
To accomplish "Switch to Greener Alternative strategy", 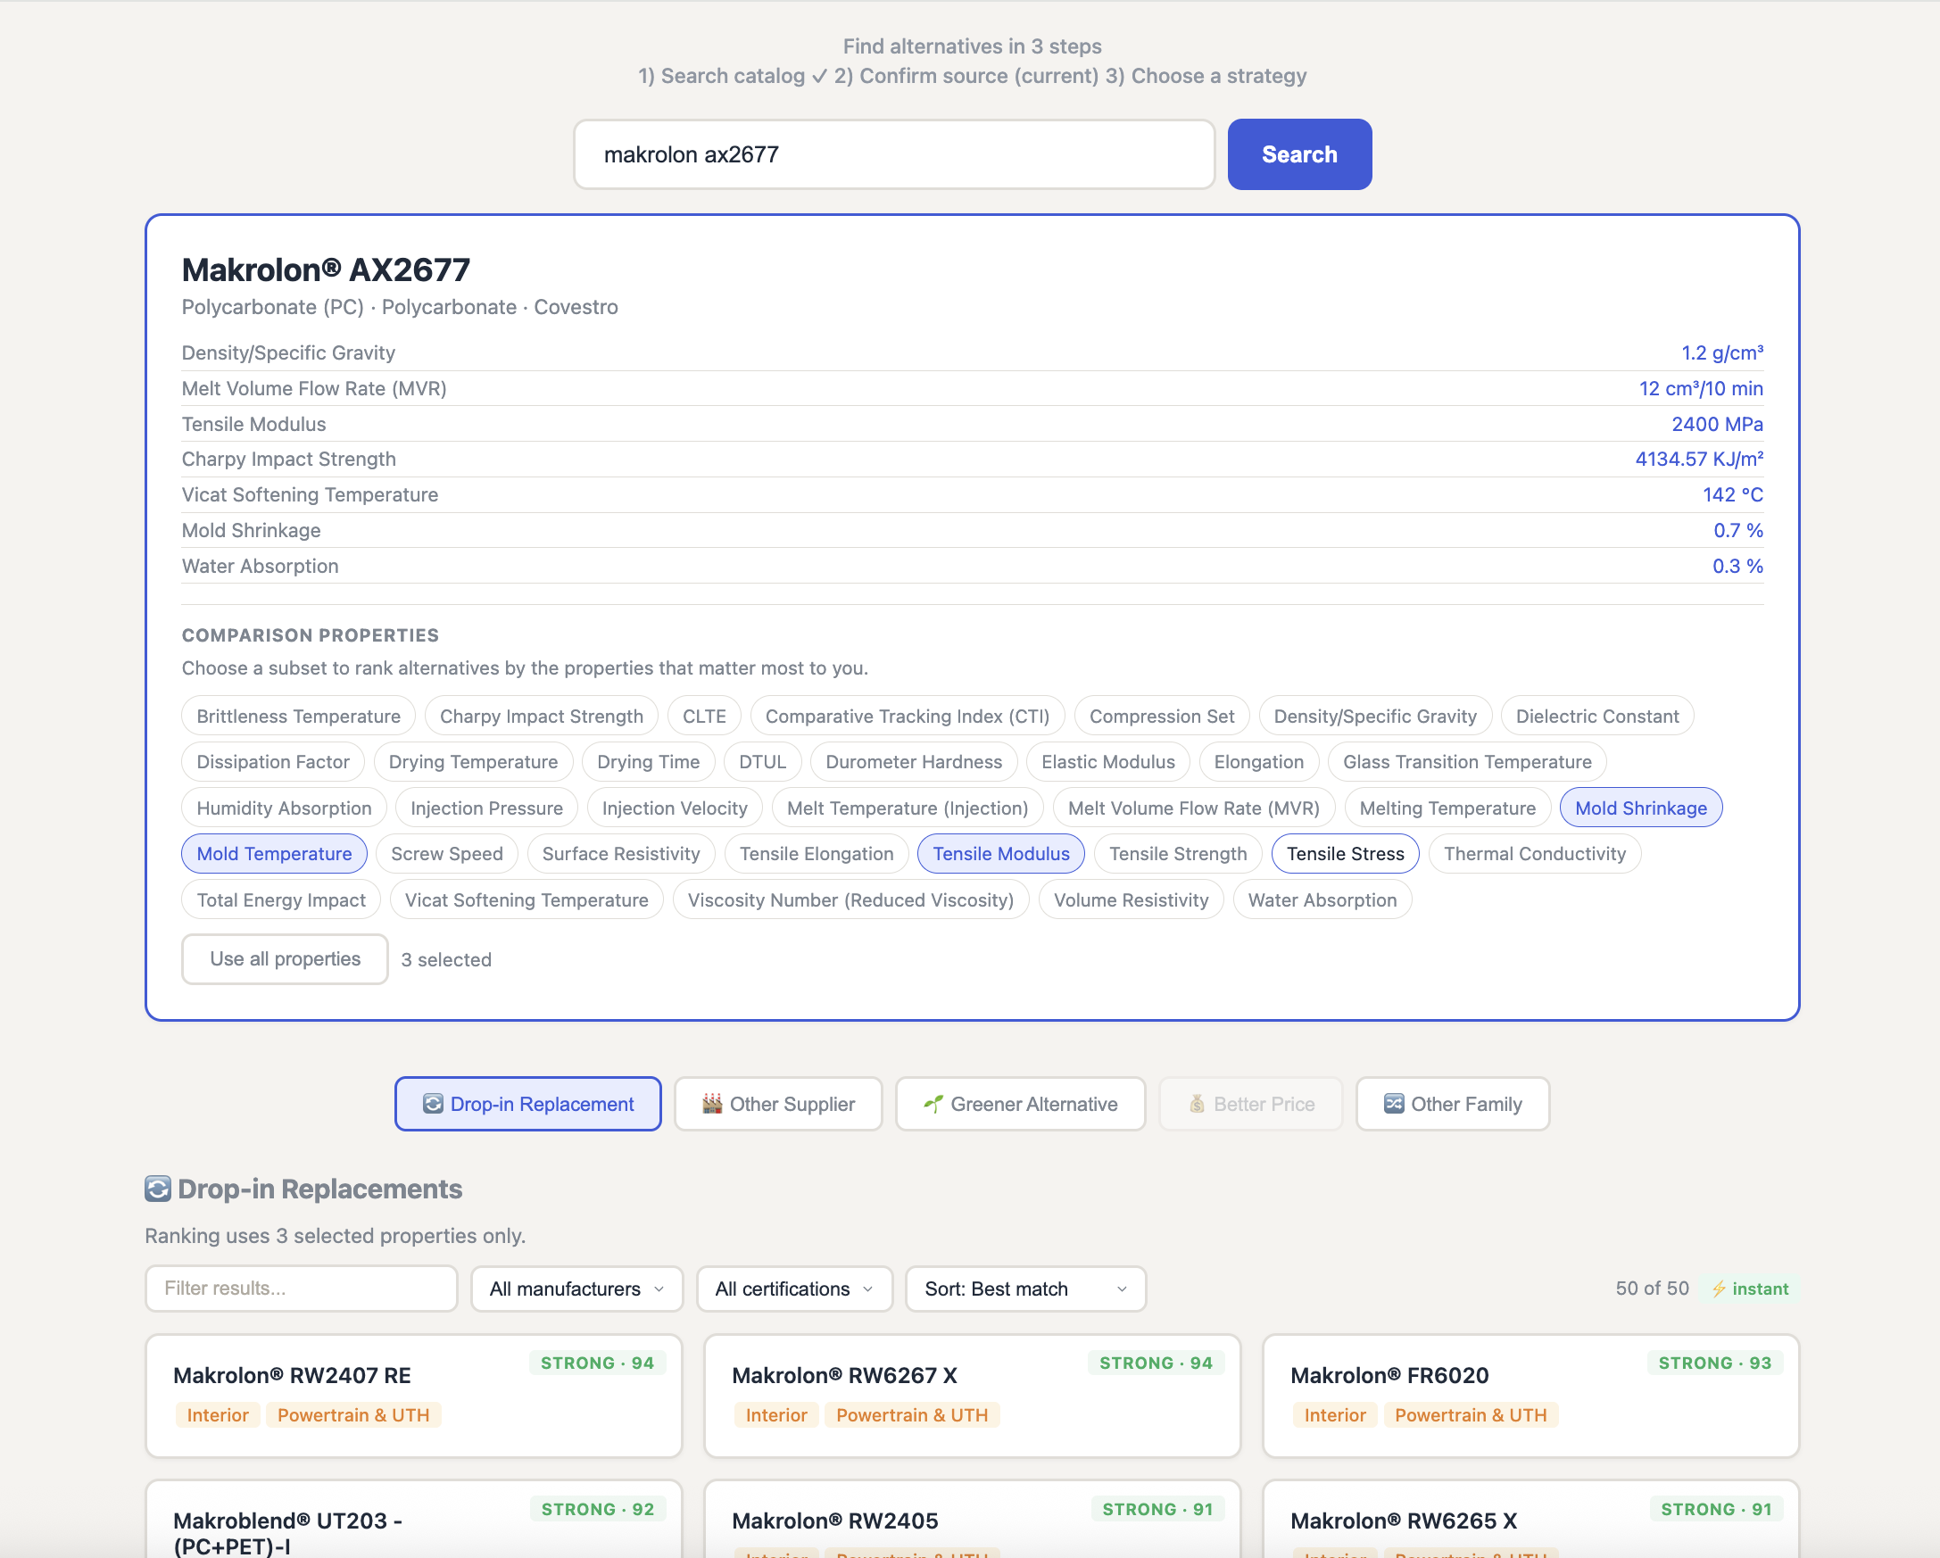I will click(x=1020, y=1104).
